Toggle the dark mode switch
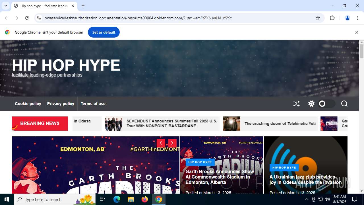The image size is (364, 205). click(x=327, y=104)
